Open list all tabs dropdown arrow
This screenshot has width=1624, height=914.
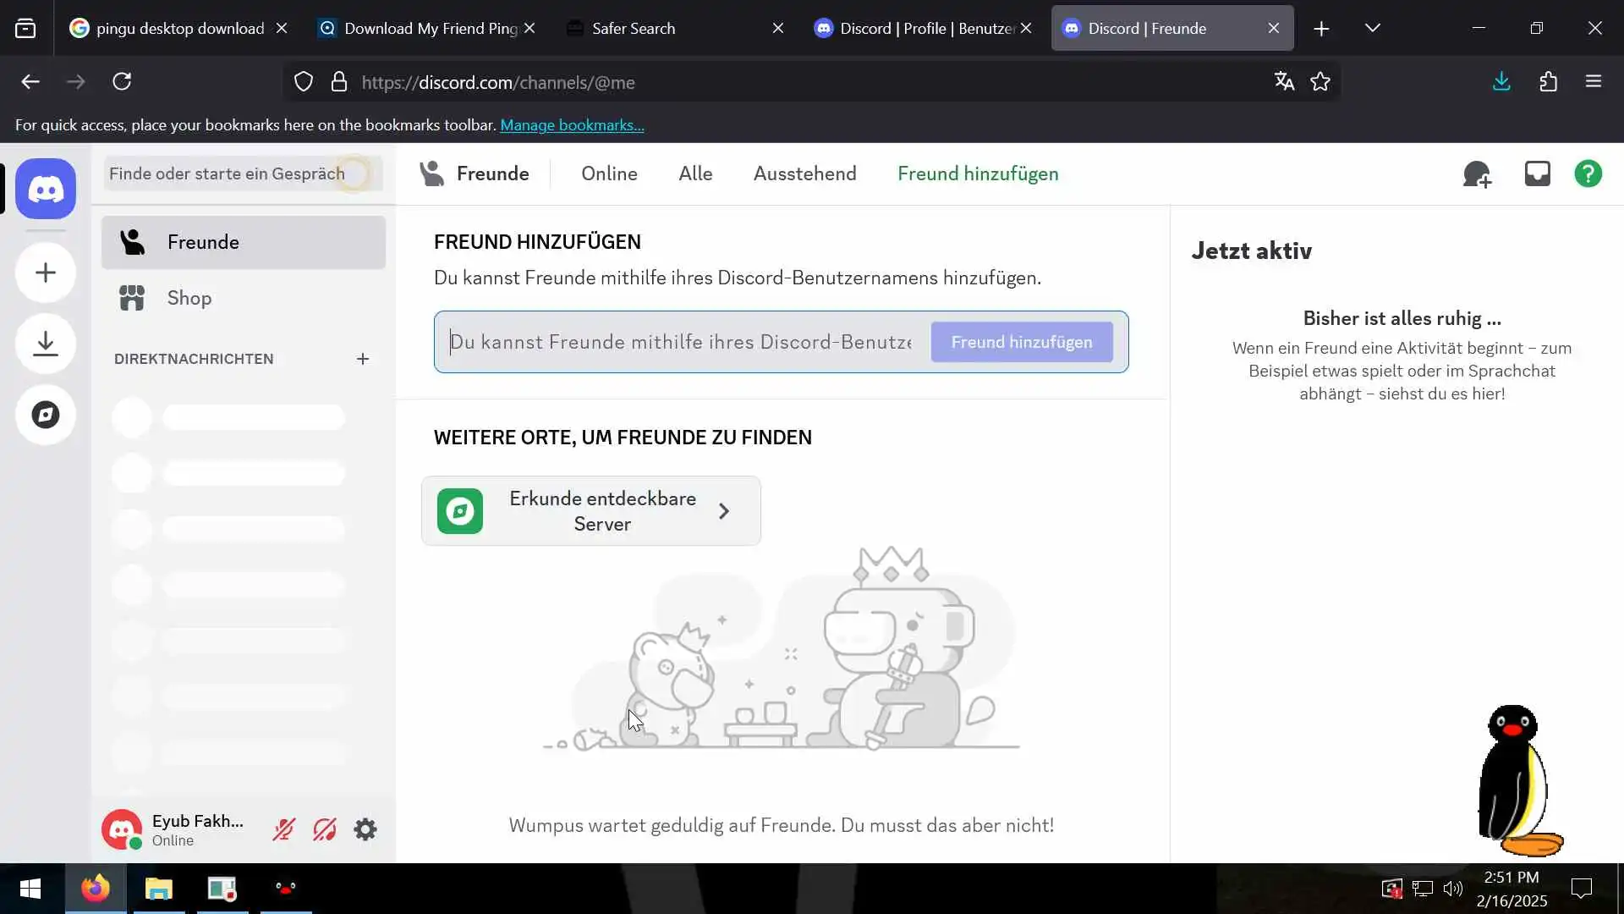pos(1372,28)
